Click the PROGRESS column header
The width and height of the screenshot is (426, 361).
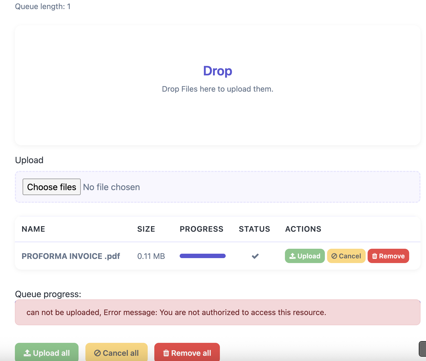(201, 229)
